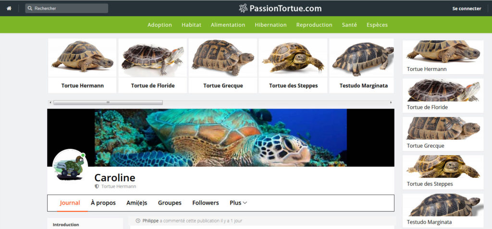This screenshot has width=492, height=229.
Task: Open the Journal tab
Action: coord(70,203)
